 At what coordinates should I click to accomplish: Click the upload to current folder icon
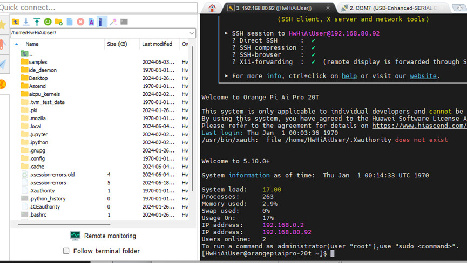[37, 22]
